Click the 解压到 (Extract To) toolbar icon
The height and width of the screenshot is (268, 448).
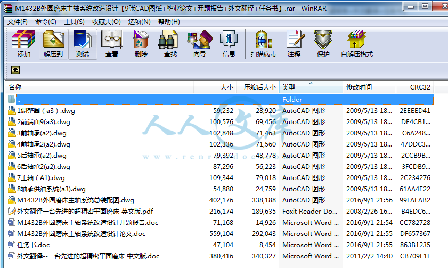pos(53,44)
